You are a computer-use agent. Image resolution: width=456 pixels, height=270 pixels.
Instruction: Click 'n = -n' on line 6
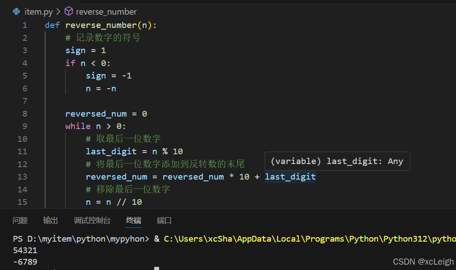(x=101, y=89)
